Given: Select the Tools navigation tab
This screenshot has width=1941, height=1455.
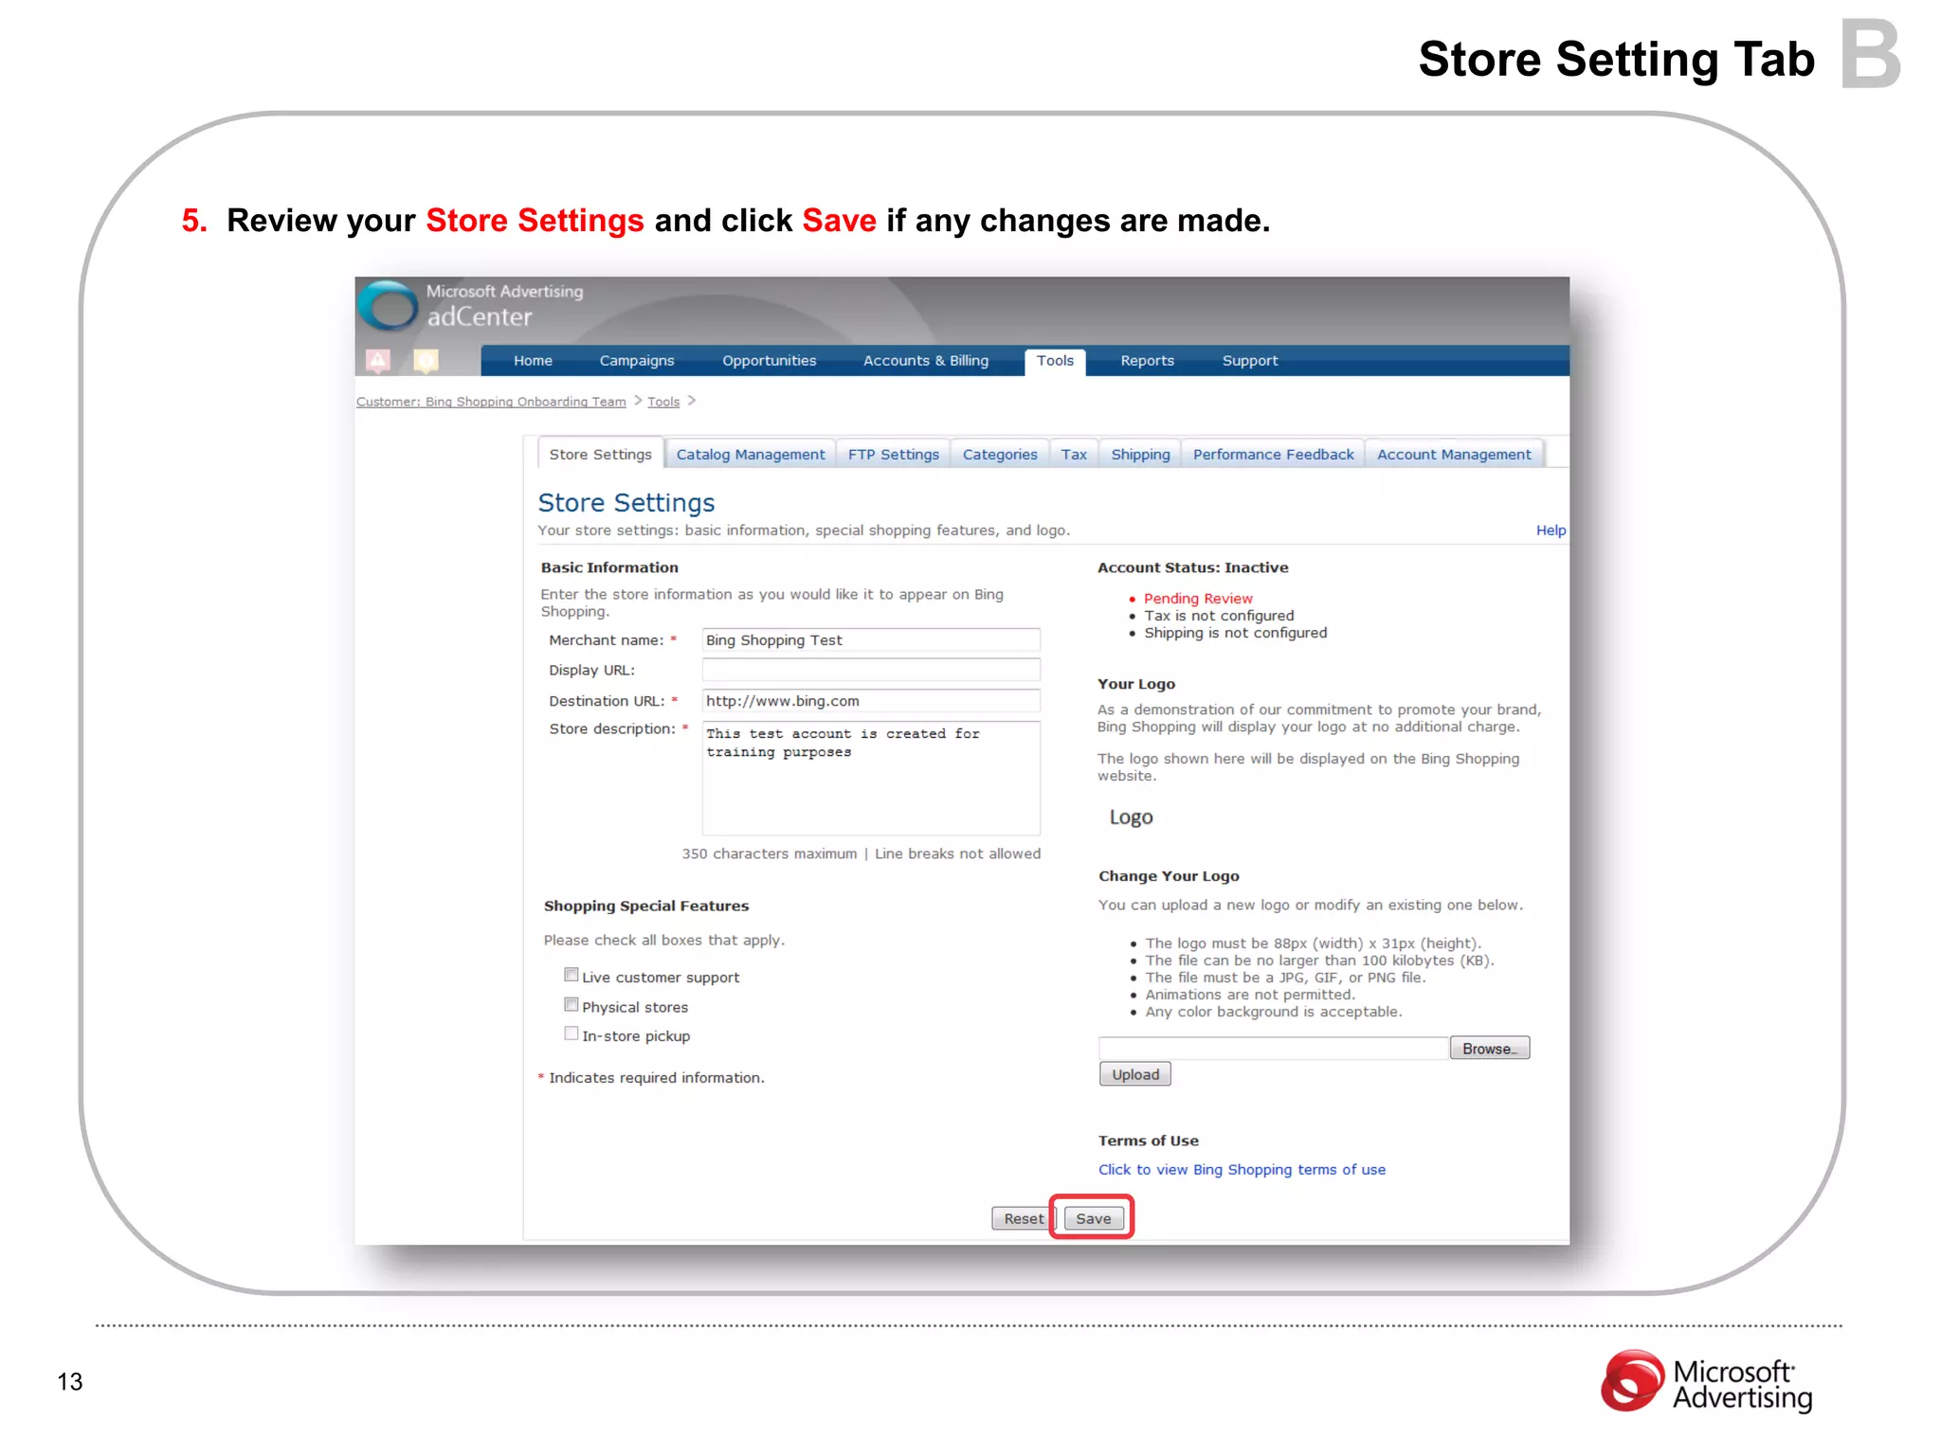Looking at the screenshot, I should 1055,361.
